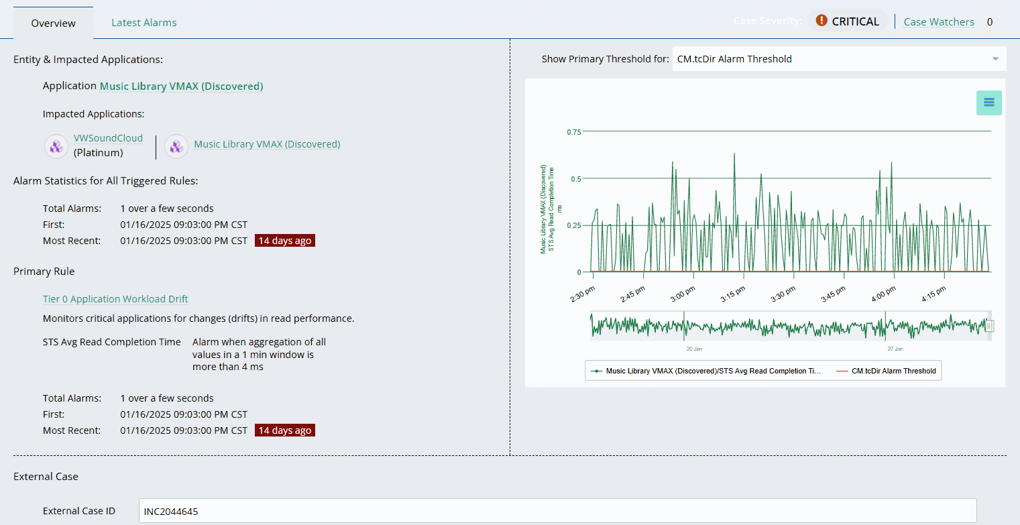Open the Show Primary Threshold dropdown

click(839, 59)
